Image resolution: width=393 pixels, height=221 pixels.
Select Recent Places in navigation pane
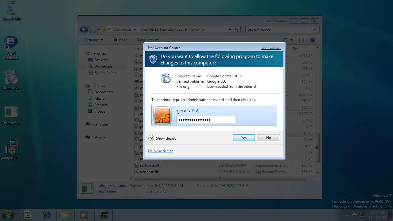tap(105, 73)
